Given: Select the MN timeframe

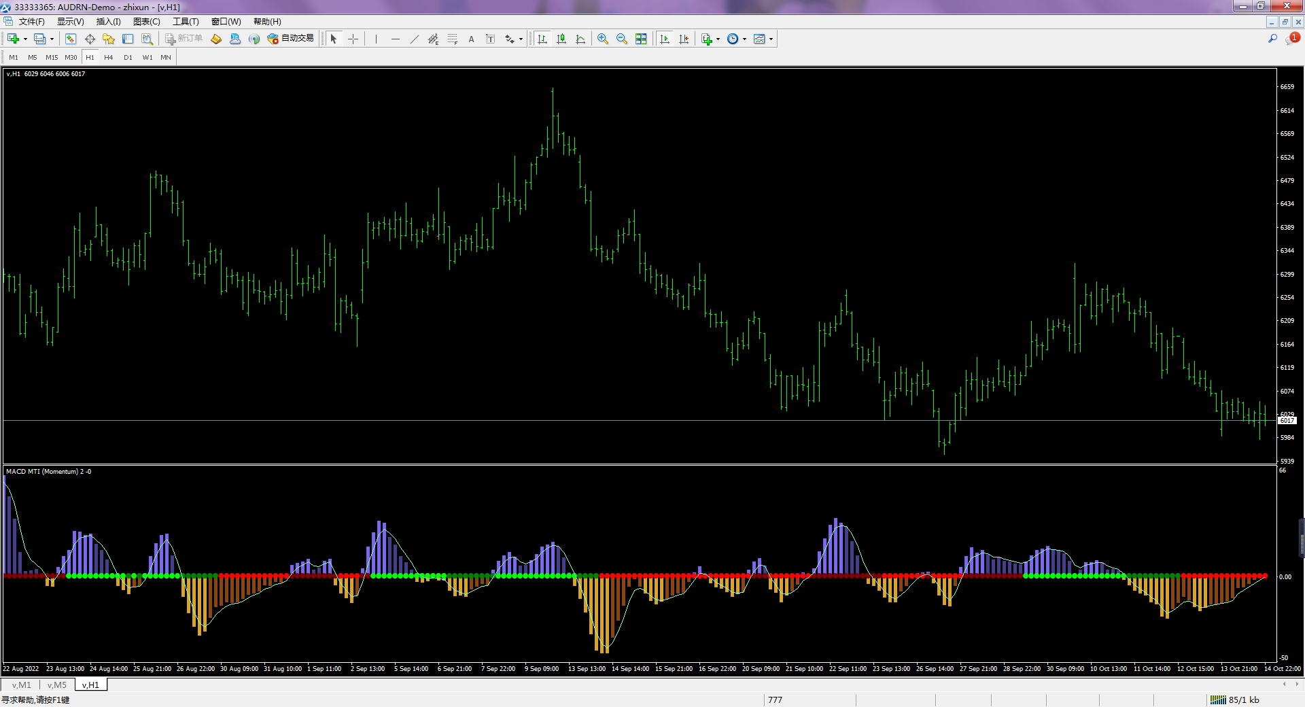Looking at the screenshot, I should pos(166,58).
